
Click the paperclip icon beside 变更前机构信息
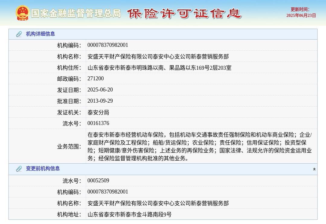(19, 169)
